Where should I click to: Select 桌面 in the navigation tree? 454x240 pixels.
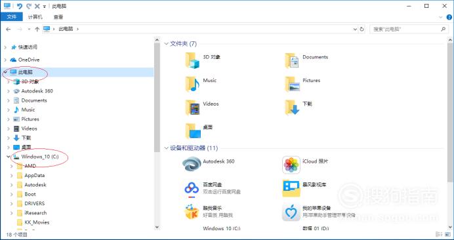[26, 148]
